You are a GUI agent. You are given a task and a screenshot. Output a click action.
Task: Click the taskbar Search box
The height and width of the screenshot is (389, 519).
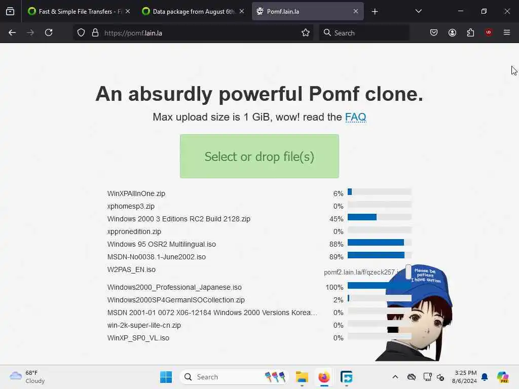[x=234, y=377]
